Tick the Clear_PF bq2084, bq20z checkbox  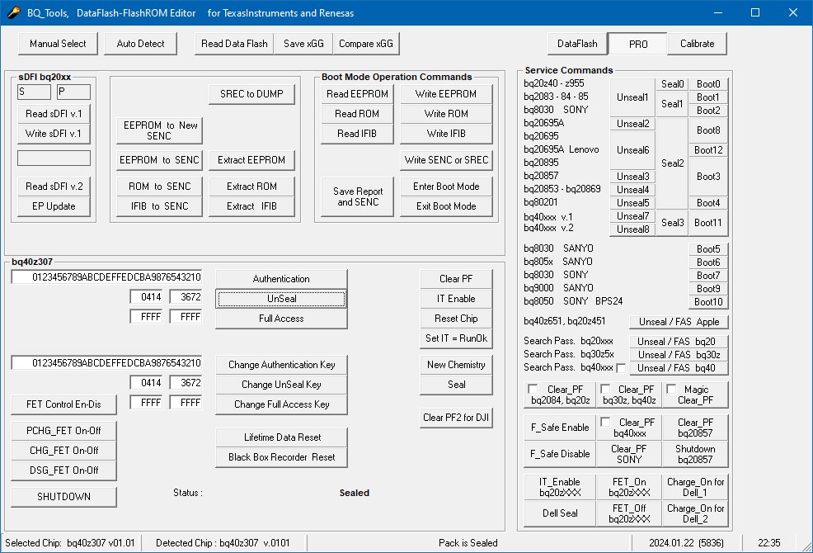coord(533,389)
